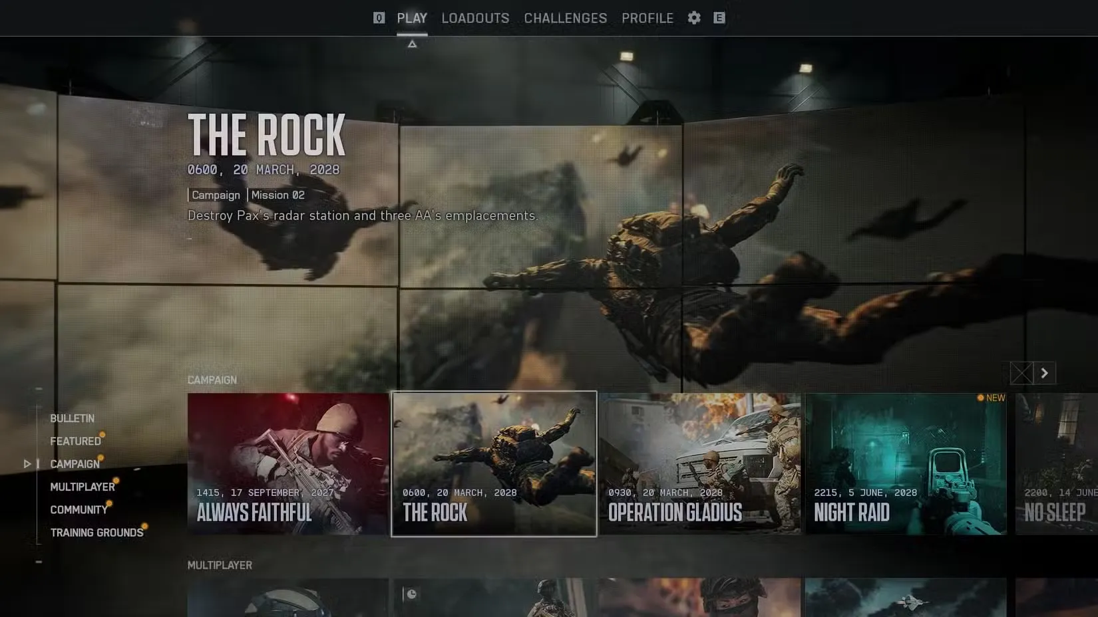Switch to the Loadouts tab
The image size is (1098, 617).
pyautogui.click(x=475, y=18)
